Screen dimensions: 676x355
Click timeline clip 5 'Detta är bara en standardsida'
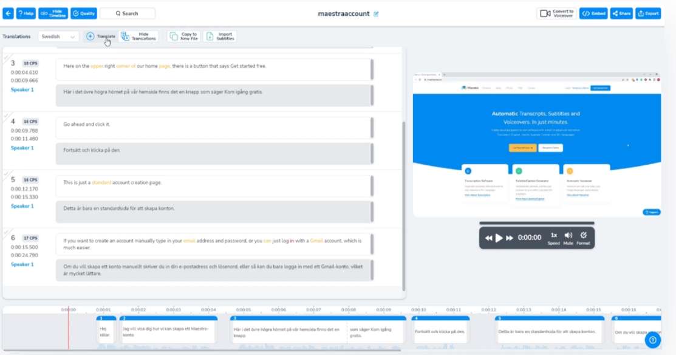point(550,329)
